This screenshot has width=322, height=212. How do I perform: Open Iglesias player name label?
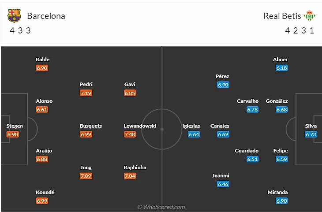(191, 126)
